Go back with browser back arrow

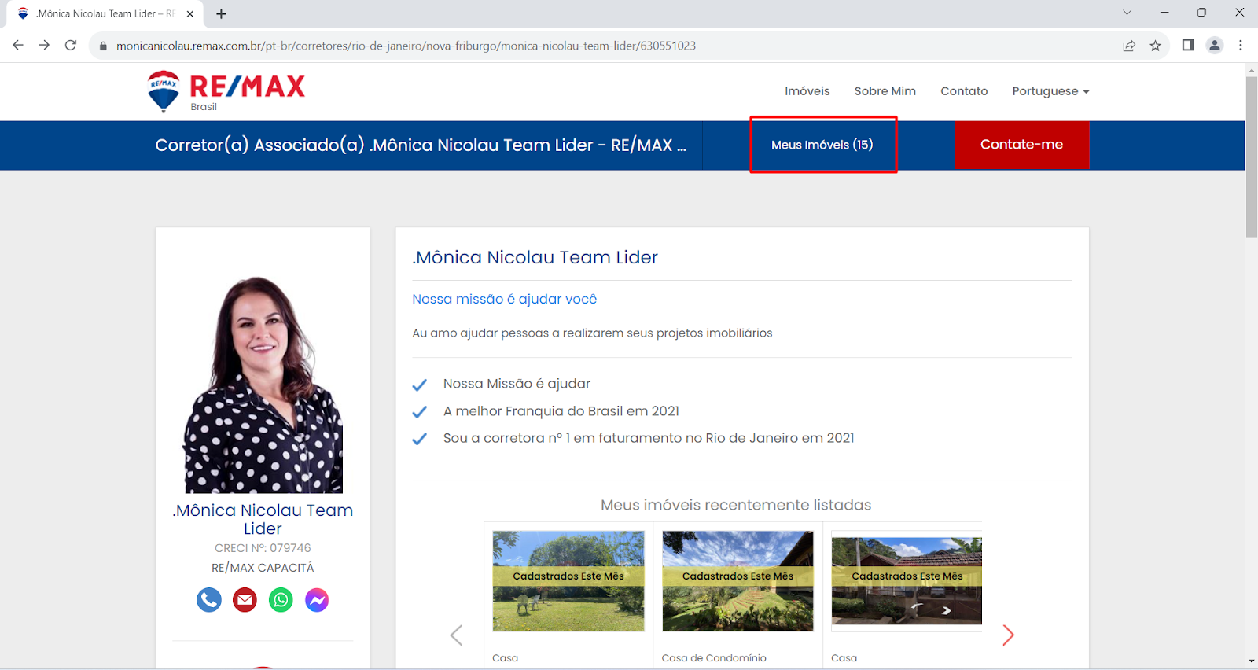[18, 46]
